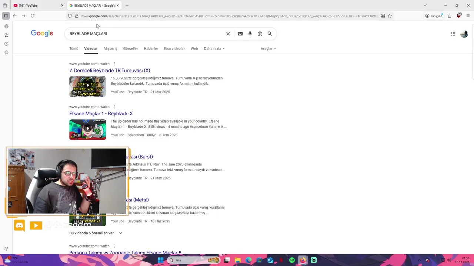Clear the search query with the X
The height and width of the screenshot is (266, 474).
tap(228, 34)
